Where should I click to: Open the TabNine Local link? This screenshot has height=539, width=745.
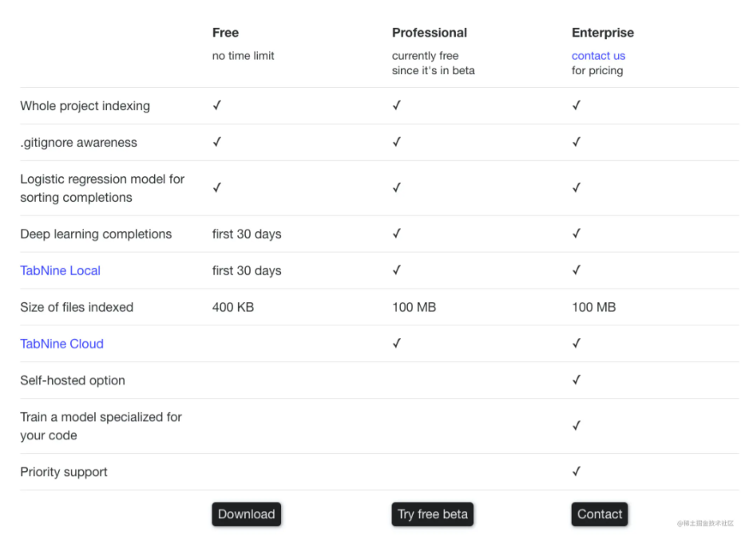tap(60, 270)
